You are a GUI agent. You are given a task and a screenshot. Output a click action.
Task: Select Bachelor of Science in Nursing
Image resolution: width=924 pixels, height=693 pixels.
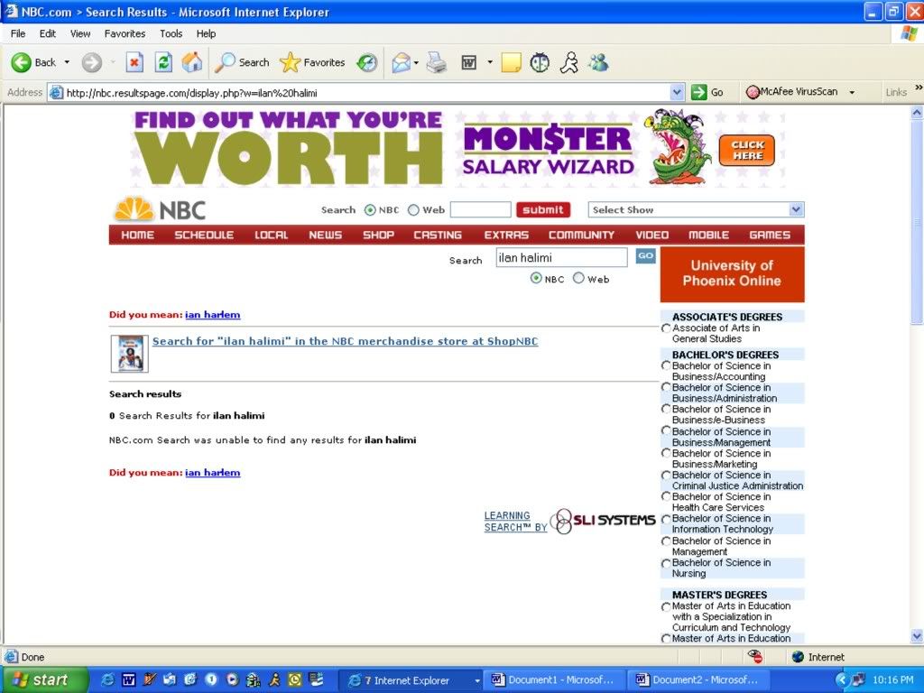pos(666,563)
